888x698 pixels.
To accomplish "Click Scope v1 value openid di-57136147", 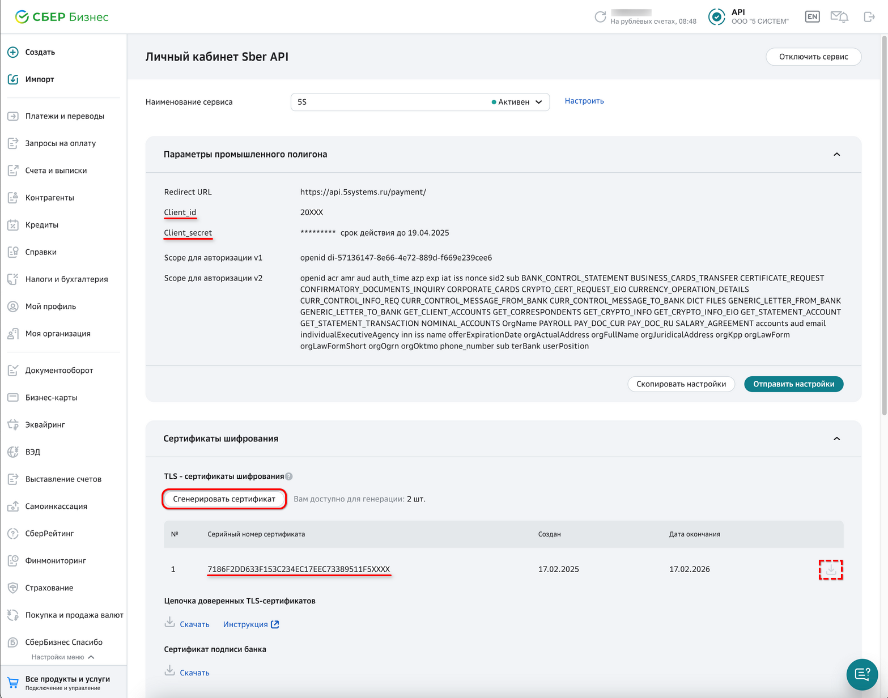I will pyautogui.click(x=396, y=258).
